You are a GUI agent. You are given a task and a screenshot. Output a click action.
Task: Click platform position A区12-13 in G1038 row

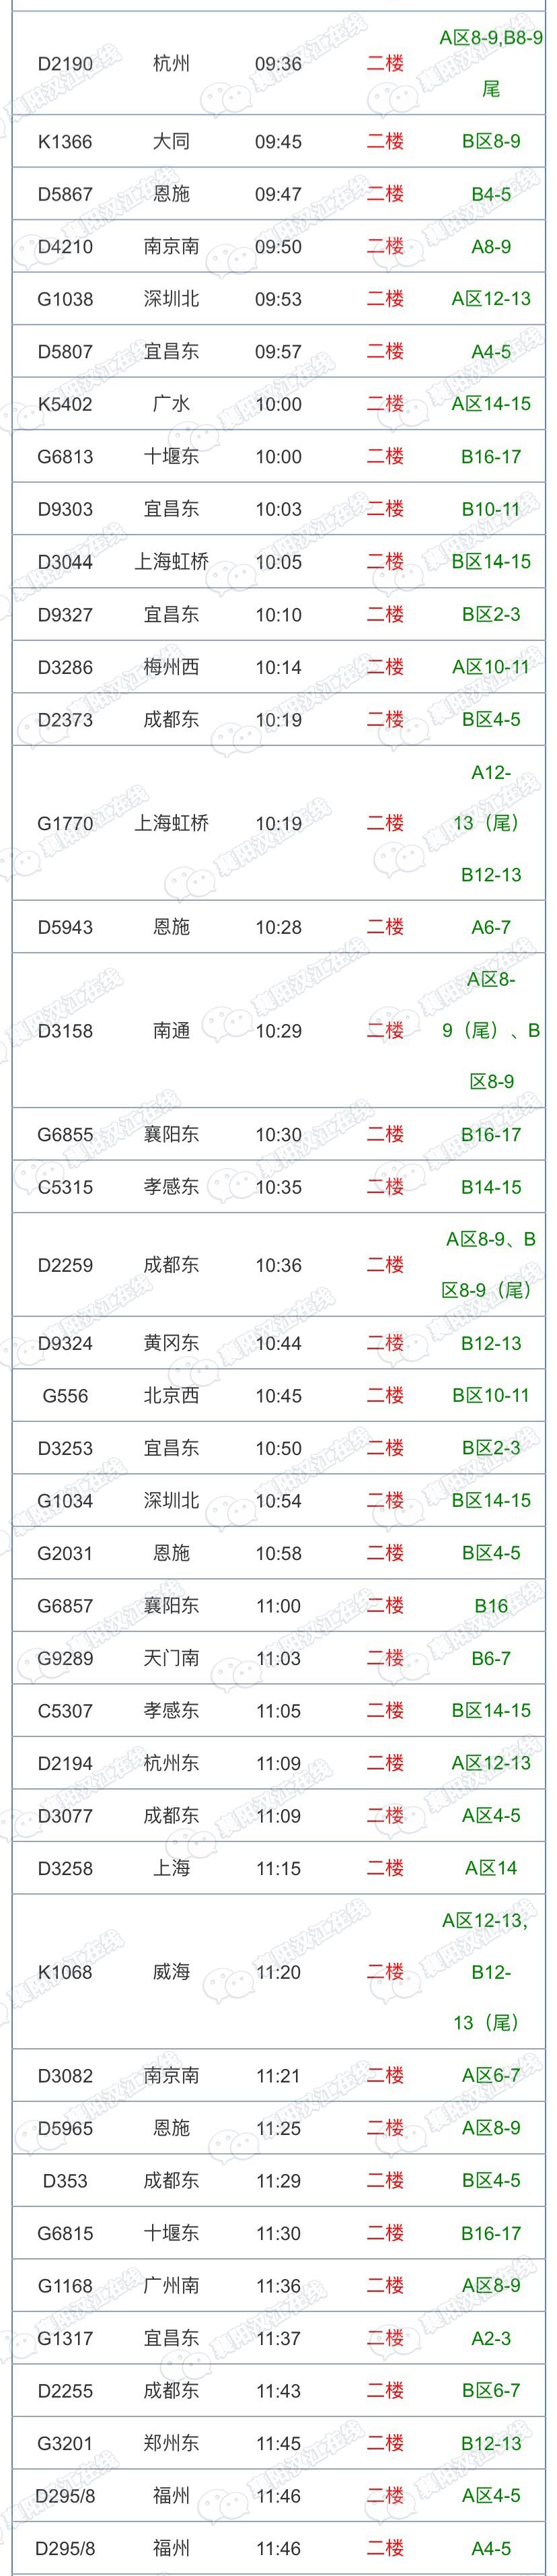(x=491, y=299)
